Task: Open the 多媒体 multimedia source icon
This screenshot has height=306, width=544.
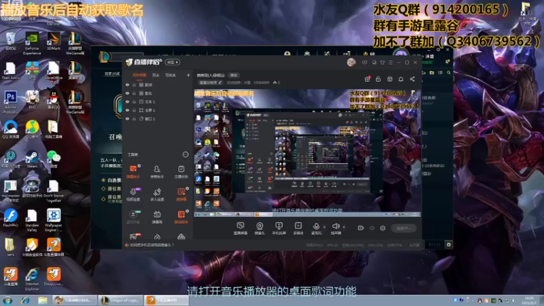Action: click(298, 228)
